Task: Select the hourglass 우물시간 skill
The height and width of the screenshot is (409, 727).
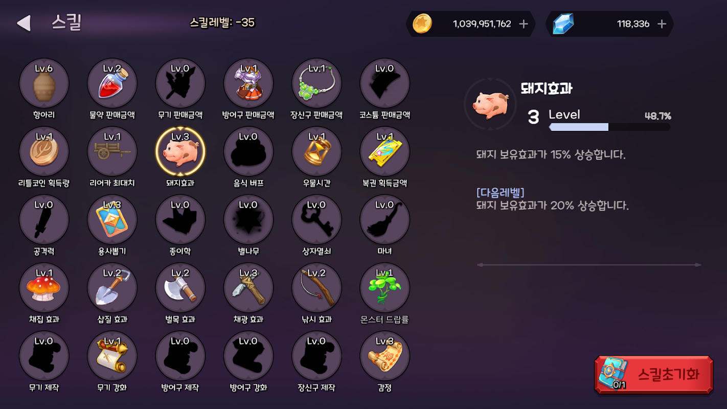Action: point(316,151)
